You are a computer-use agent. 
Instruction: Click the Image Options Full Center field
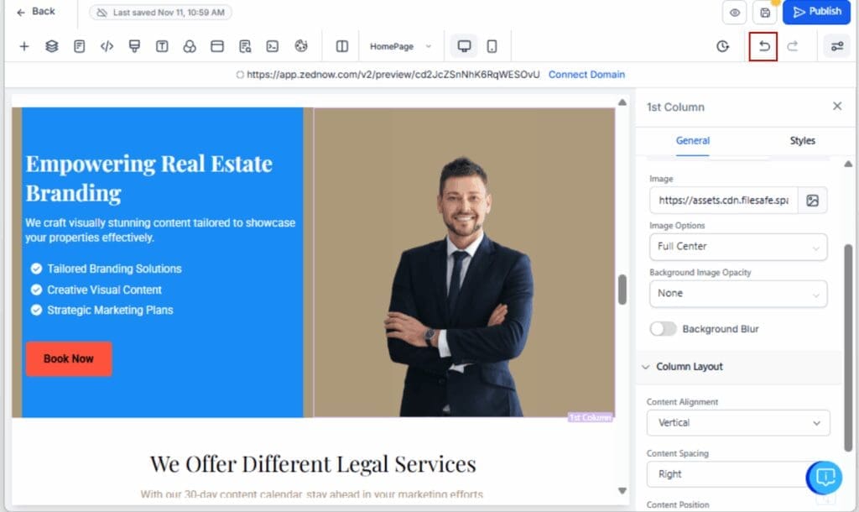(737, 247)
